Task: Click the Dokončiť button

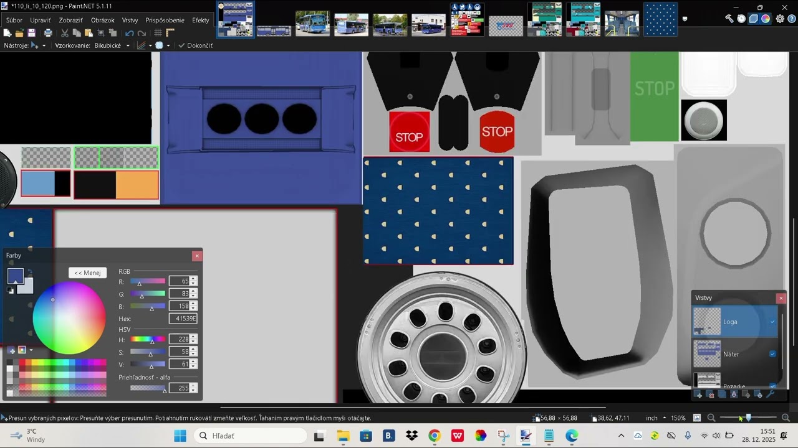Action: point(195,45)
